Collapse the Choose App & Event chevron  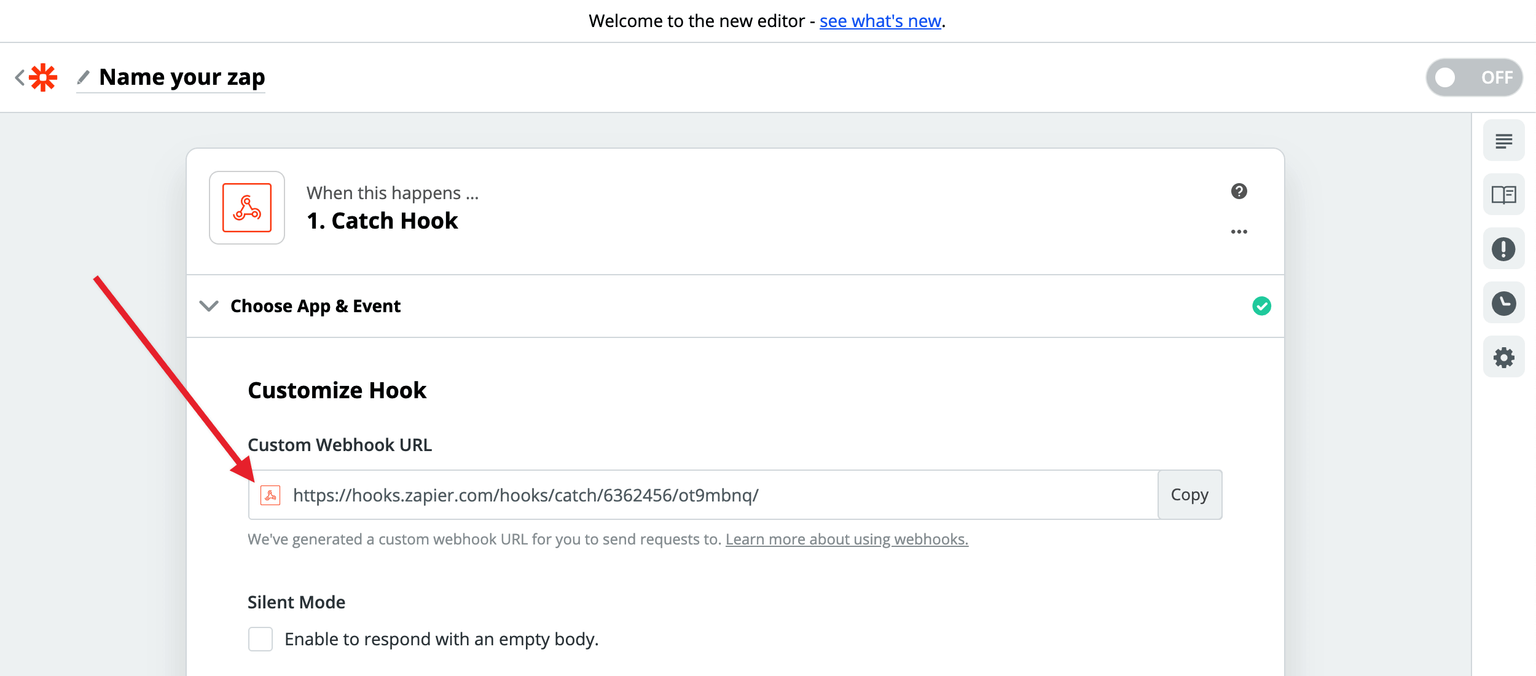tap(209, 306)
